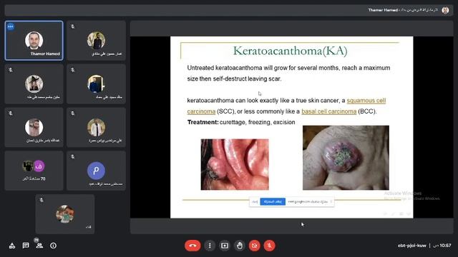Click the blue stop sharing button
458x257 pixels.
pos(273,201)
